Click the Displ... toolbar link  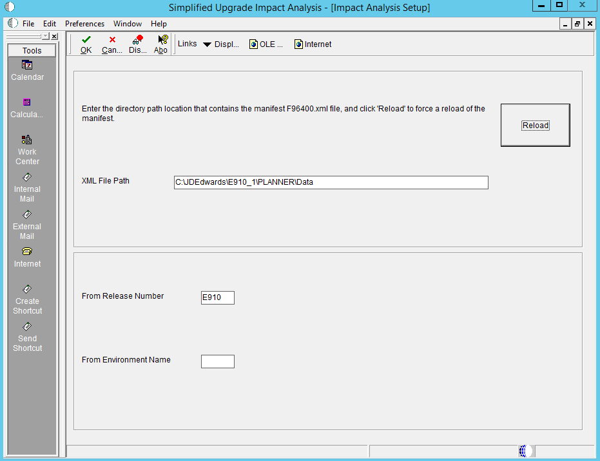click(227, 44)
